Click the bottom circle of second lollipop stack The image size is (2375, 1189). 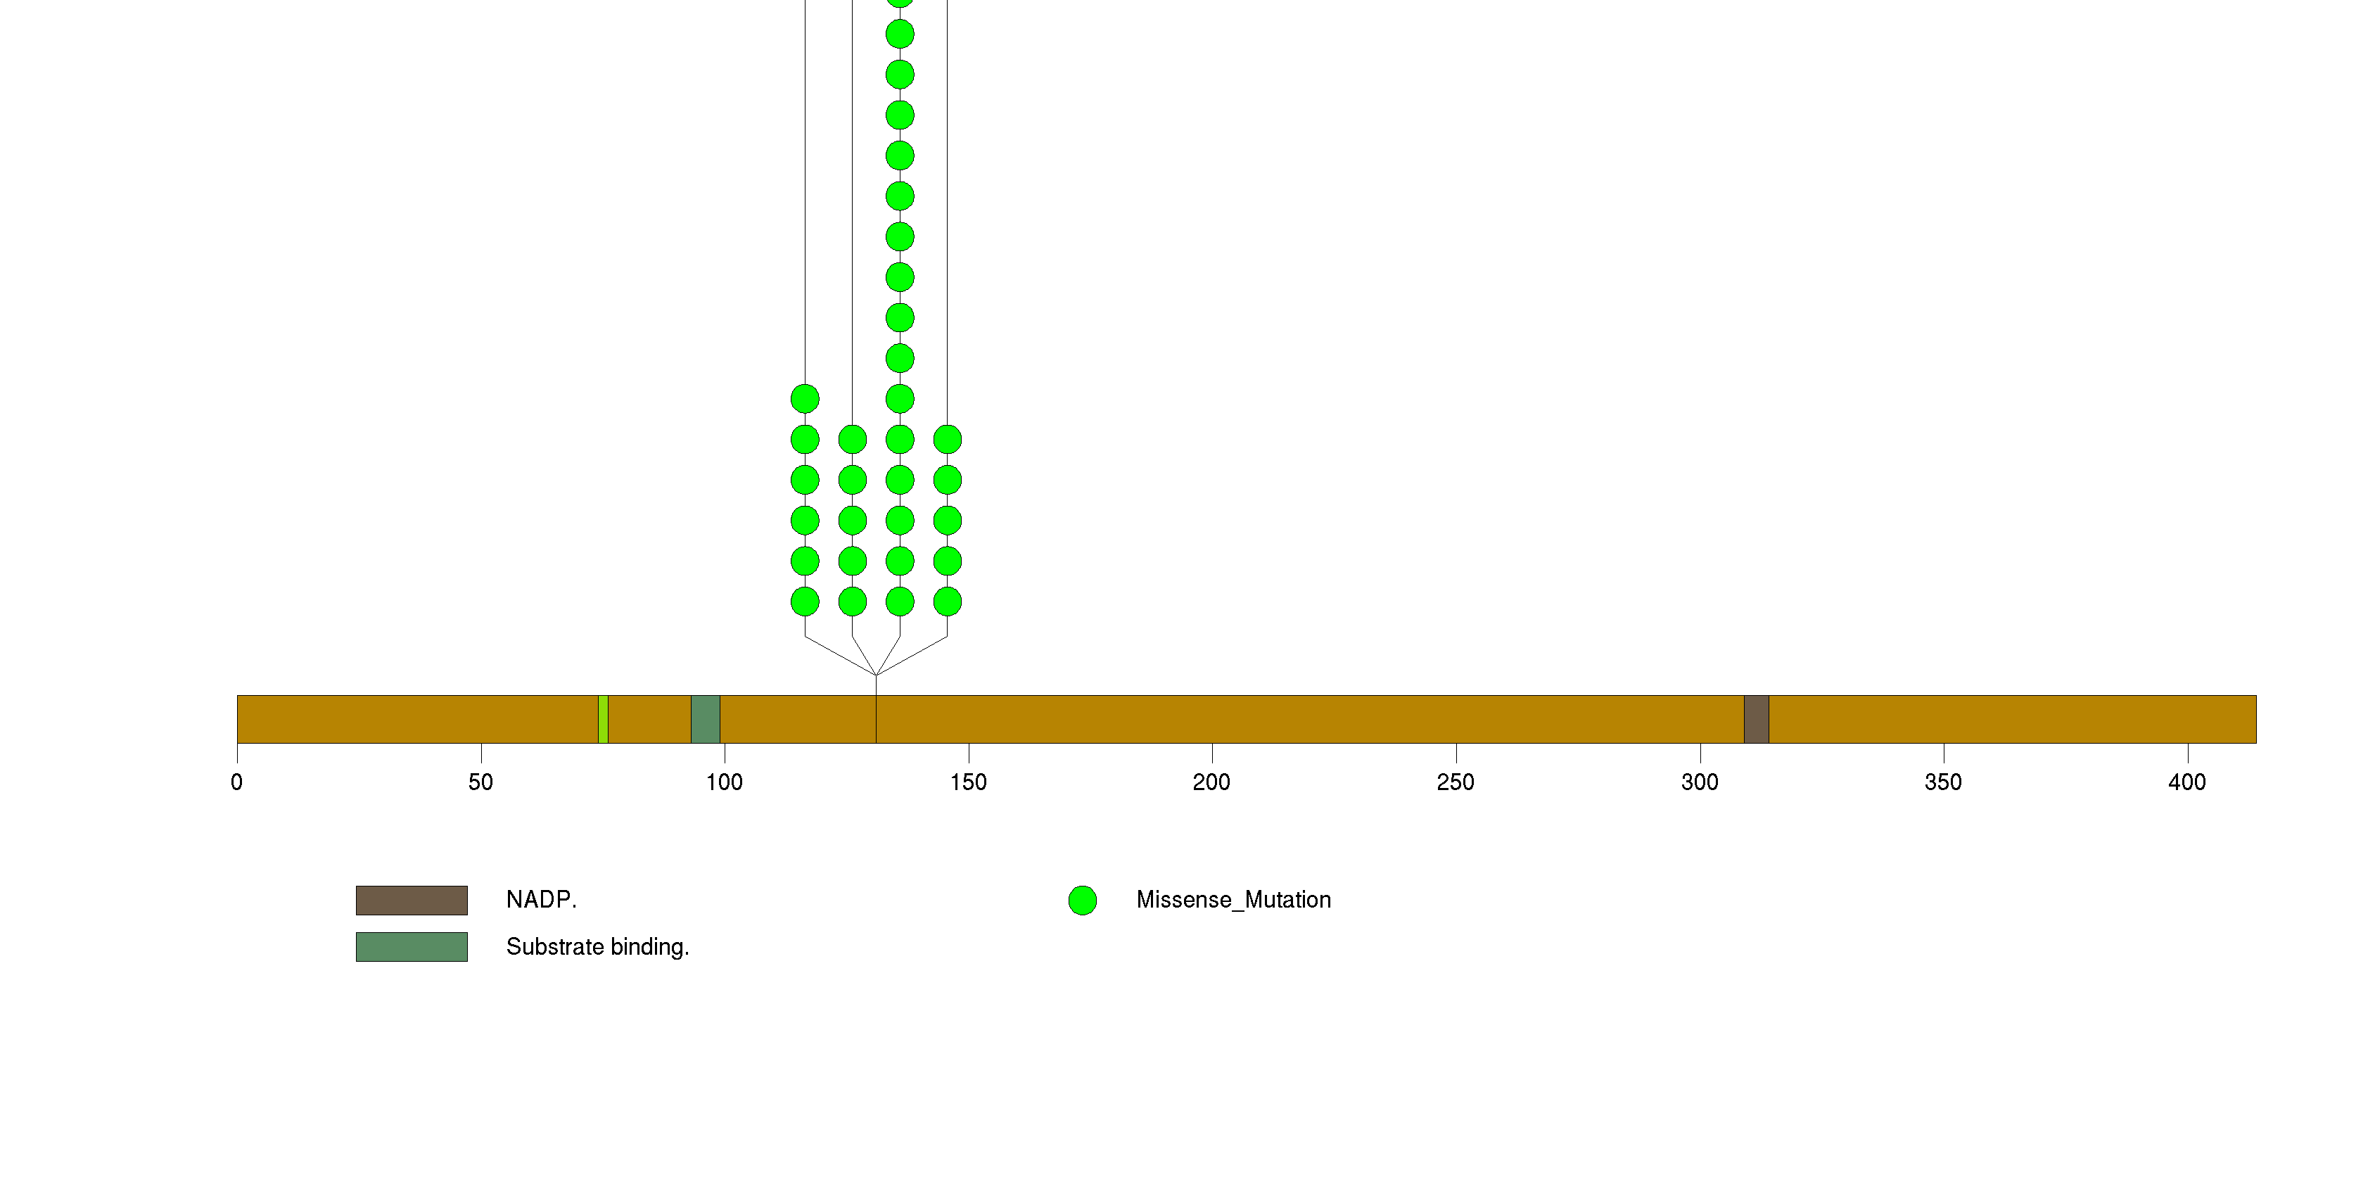point(852,602)
